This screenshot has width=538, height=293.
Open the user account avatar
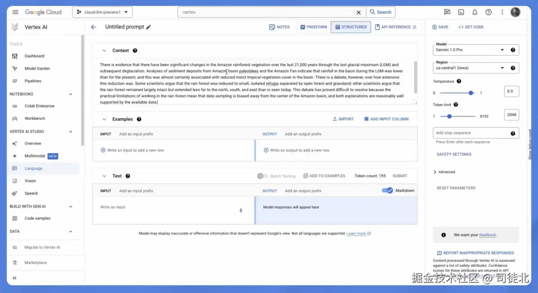click(515, 12)
